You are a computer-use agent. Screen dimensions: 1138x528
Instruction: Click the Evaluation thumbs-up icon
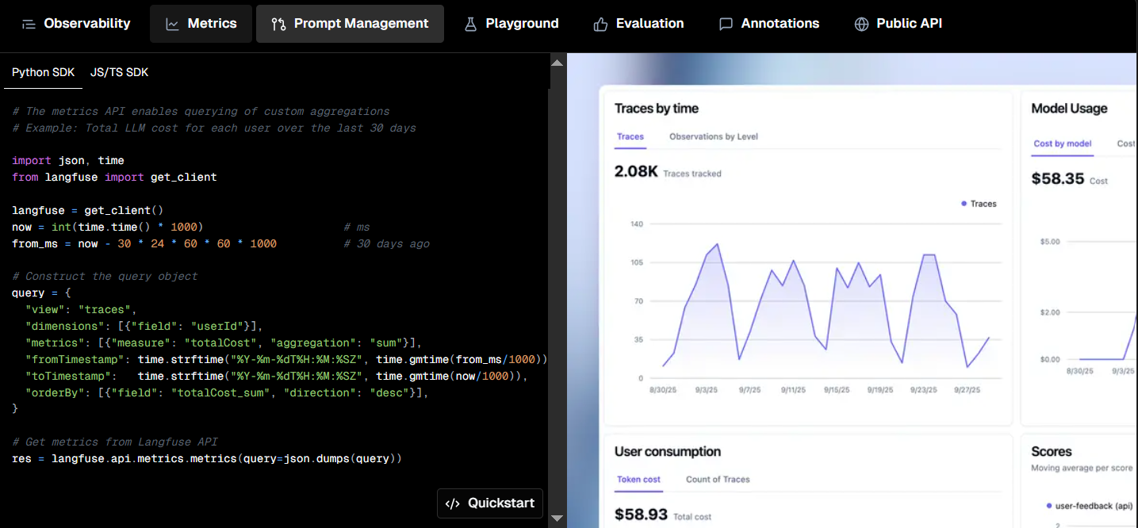[x=600, y=24]
